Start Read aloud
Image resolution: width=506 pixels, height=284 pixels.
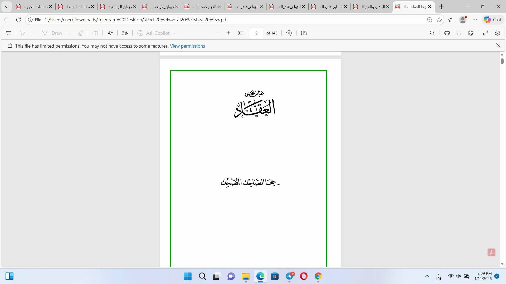[110, 33]
